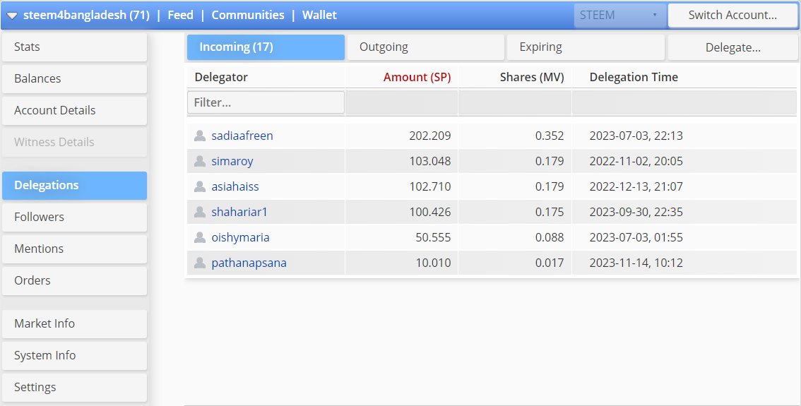801x406 pixels.
Task: Click the avatar icon next to oishymaria
Action: tap(200, 237)
